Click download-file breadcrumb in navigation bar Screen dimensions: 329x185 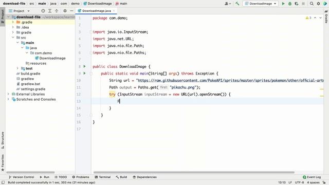click(x=14, y=4)
